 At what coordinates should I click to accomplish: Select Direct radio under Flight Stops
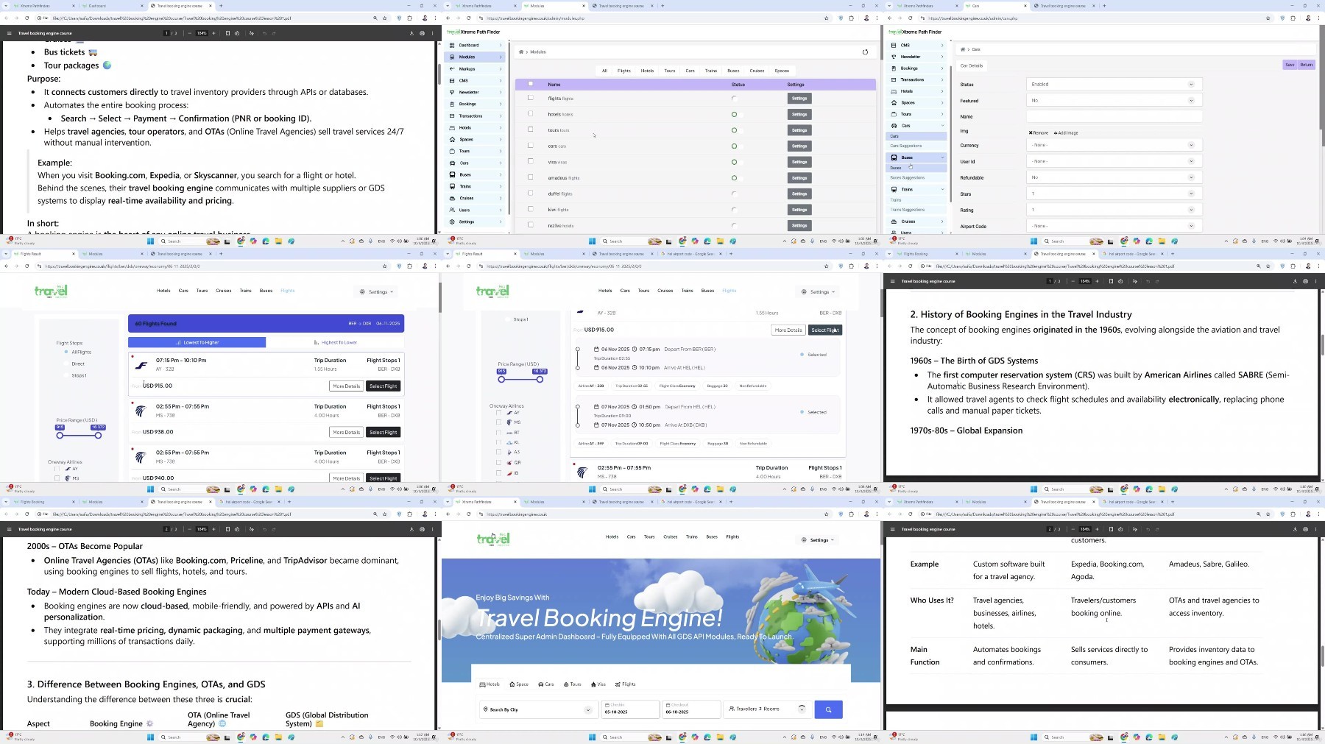(66, 364)
